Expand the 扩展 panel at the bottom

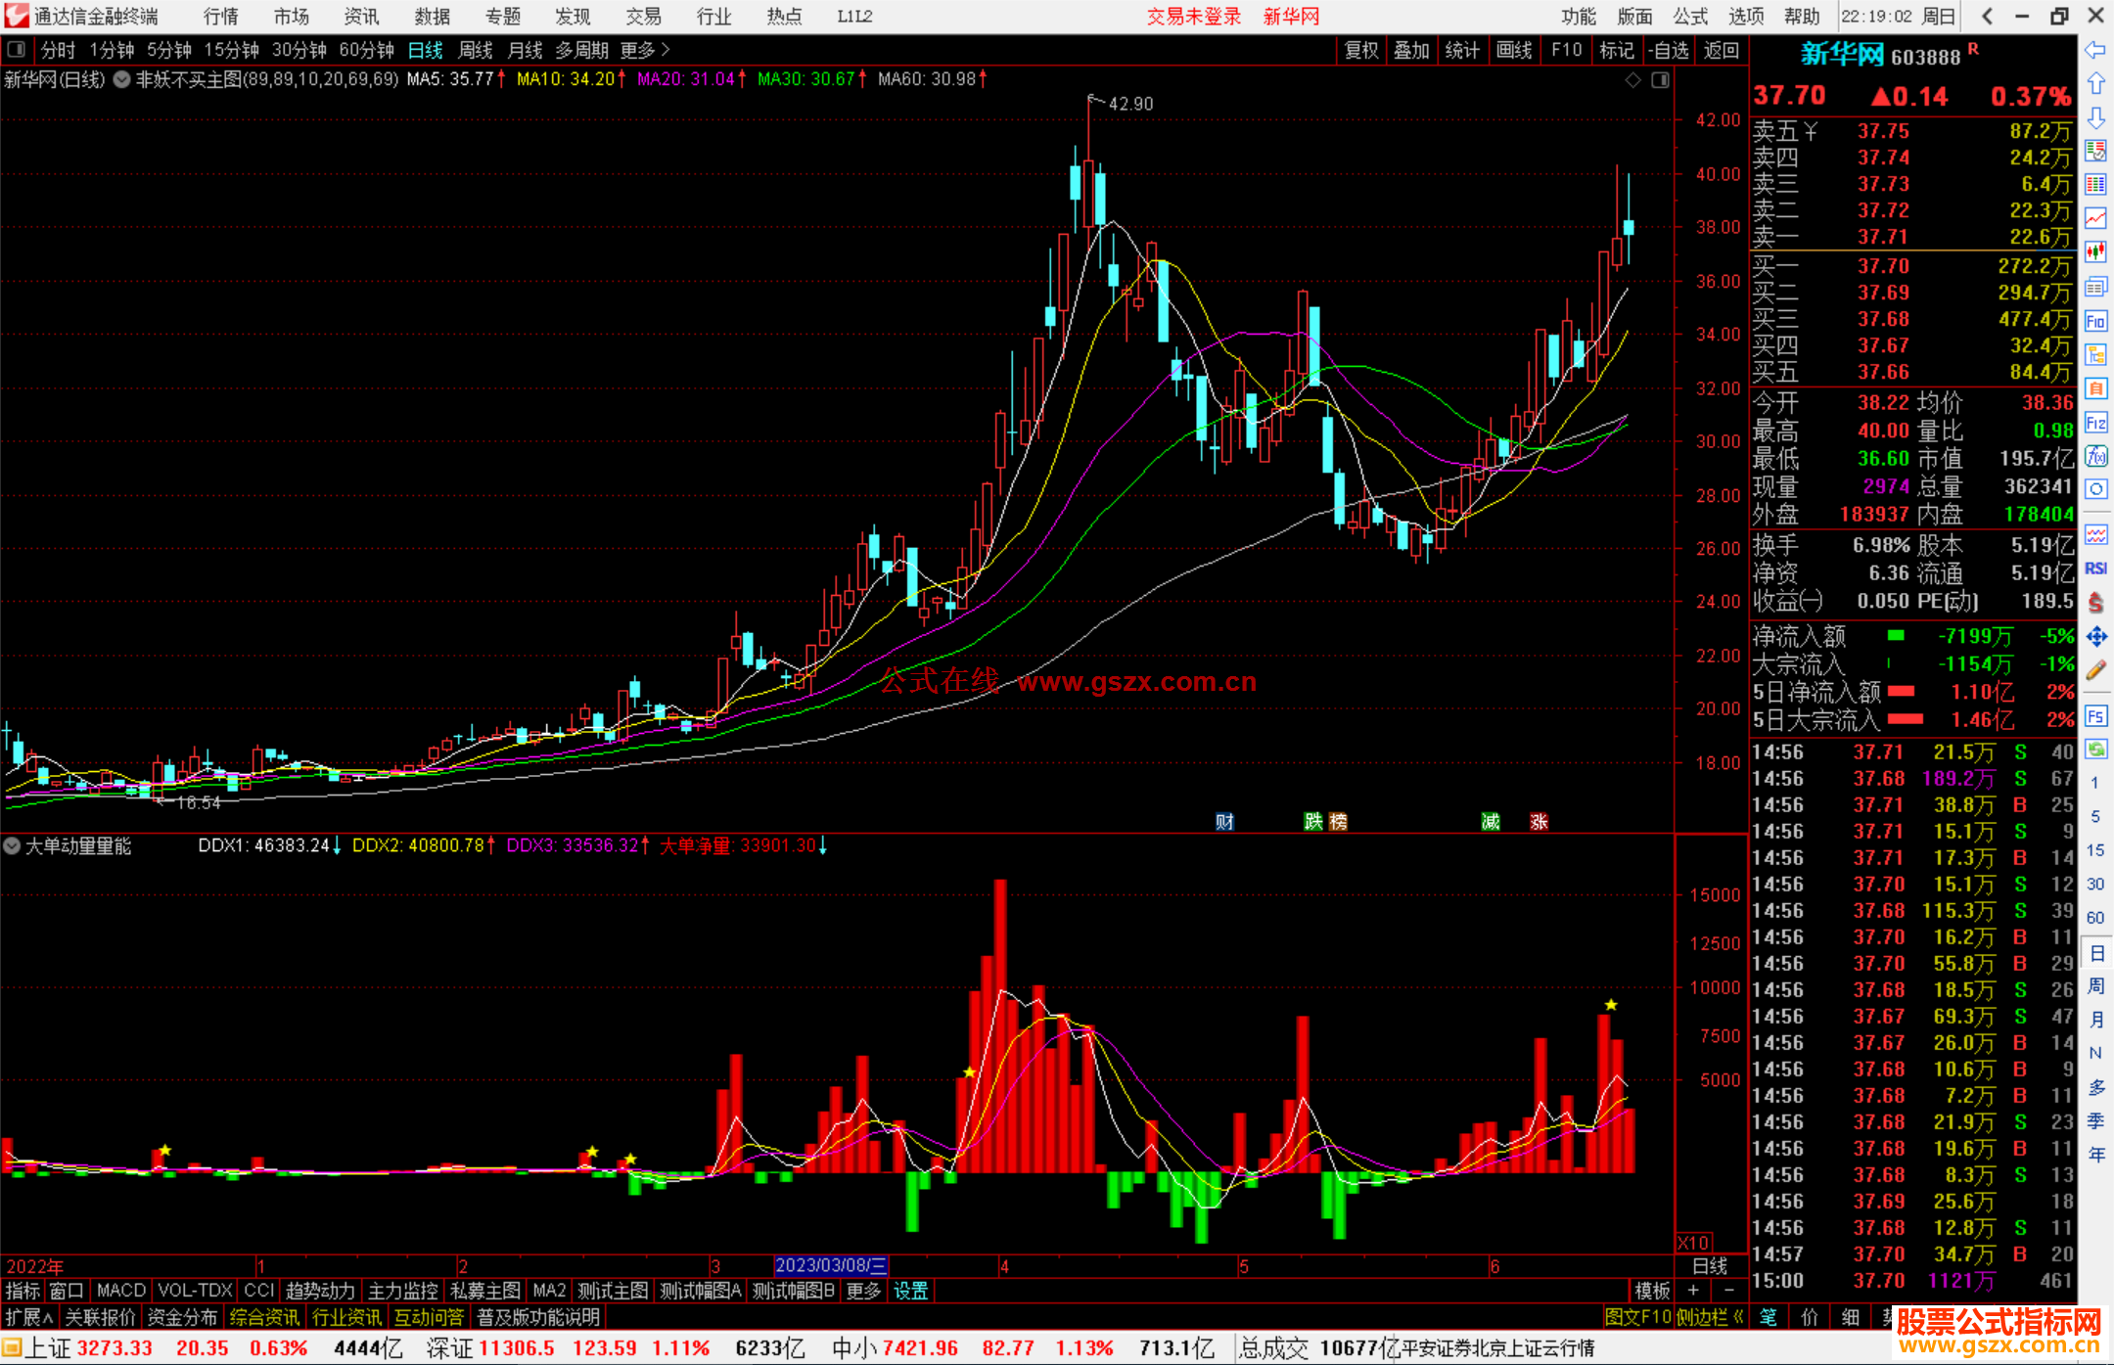tap(29, 1317)
